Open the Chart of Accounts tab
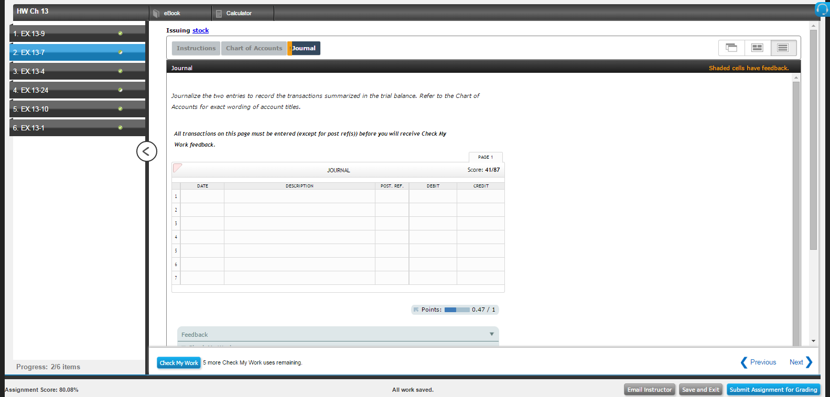This screenshot has height=397, width=830. pos(254,48)
